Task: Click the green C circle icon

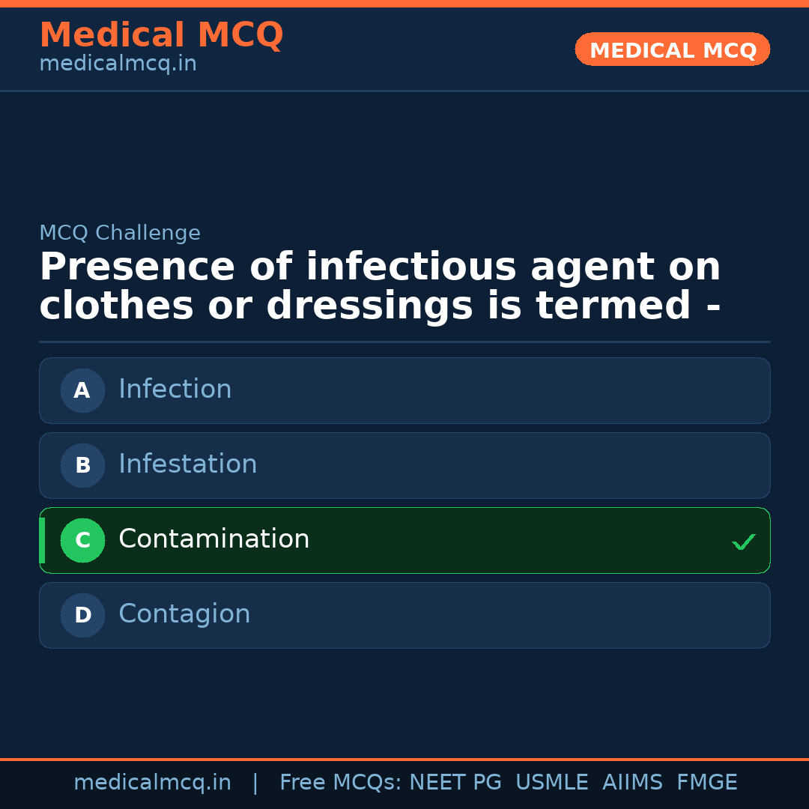Action: pyautogui.click(x=82, y=540)
